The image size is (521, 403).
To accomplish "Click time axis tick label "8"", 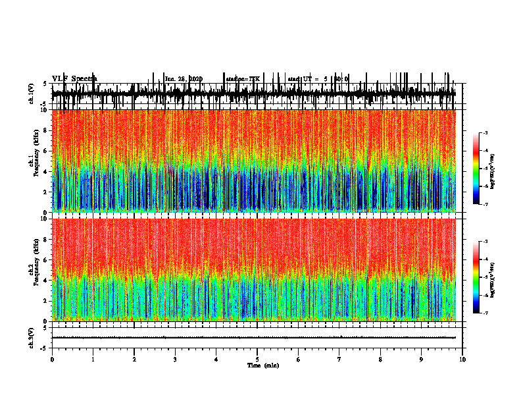I will point(380,360).
